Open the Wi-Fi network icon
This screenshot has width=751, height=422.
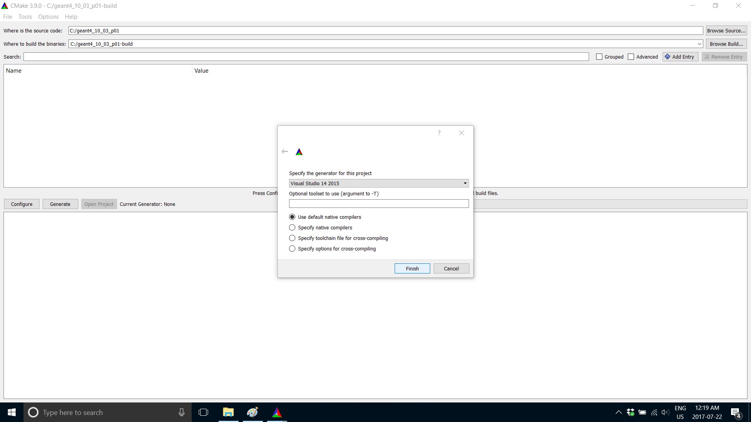point(654,412)
